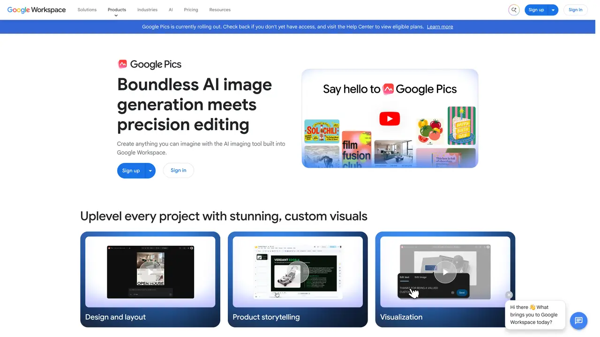Click the Boundless AI image generation headline
The width and height of the screenshot is (600, 337).
(x=195, y=104)
